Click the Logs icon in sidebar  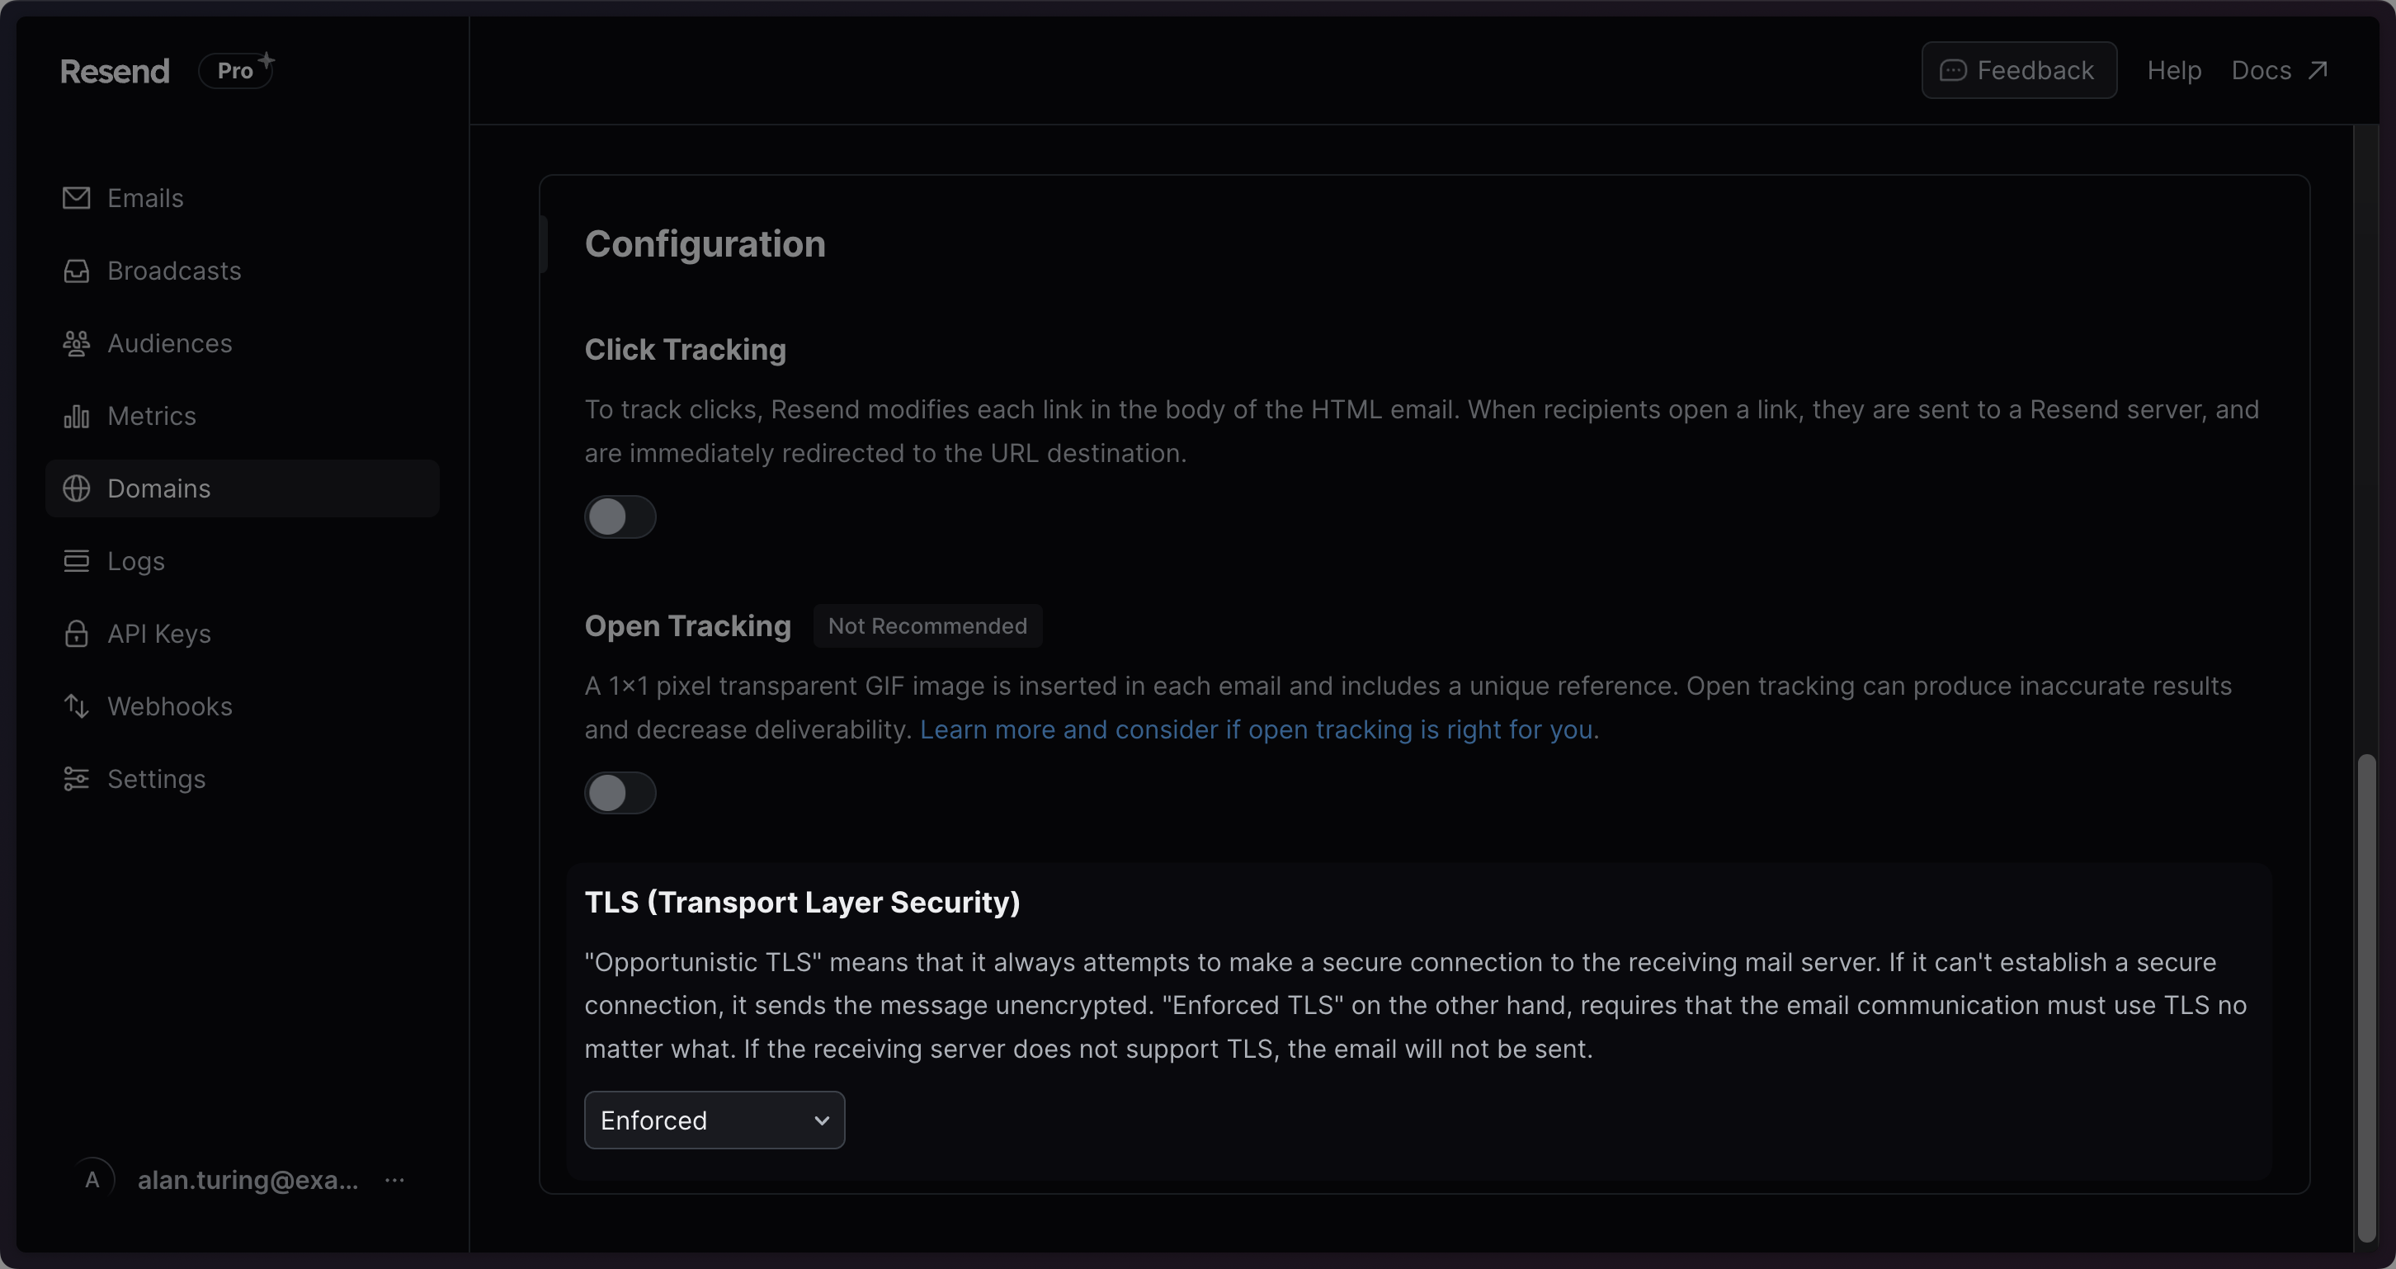[x=74, y=561]
